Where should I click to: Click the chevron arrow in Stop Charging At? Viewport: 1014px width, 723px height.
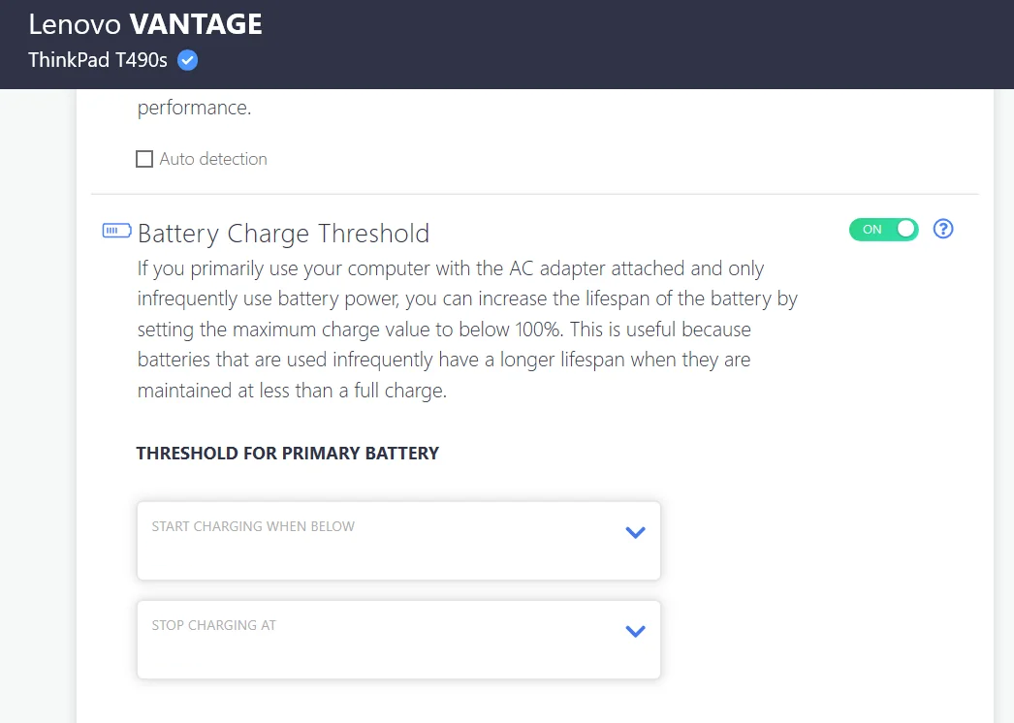point(635,631)
